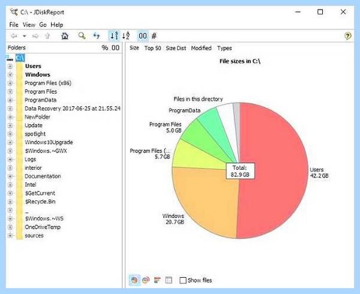360x294 pixels.
Task: Click the refresh arrows toolbar icon
Action: [97, 36]
